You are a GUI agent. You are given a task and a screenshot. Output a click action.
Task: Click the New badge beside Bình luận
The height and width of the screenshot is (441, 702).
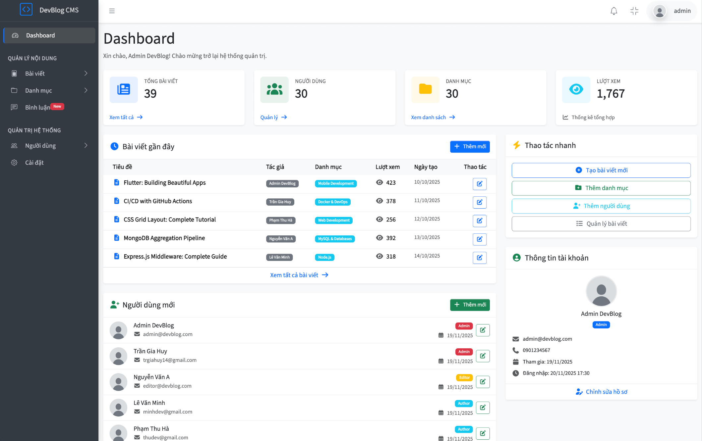point(57,106)
